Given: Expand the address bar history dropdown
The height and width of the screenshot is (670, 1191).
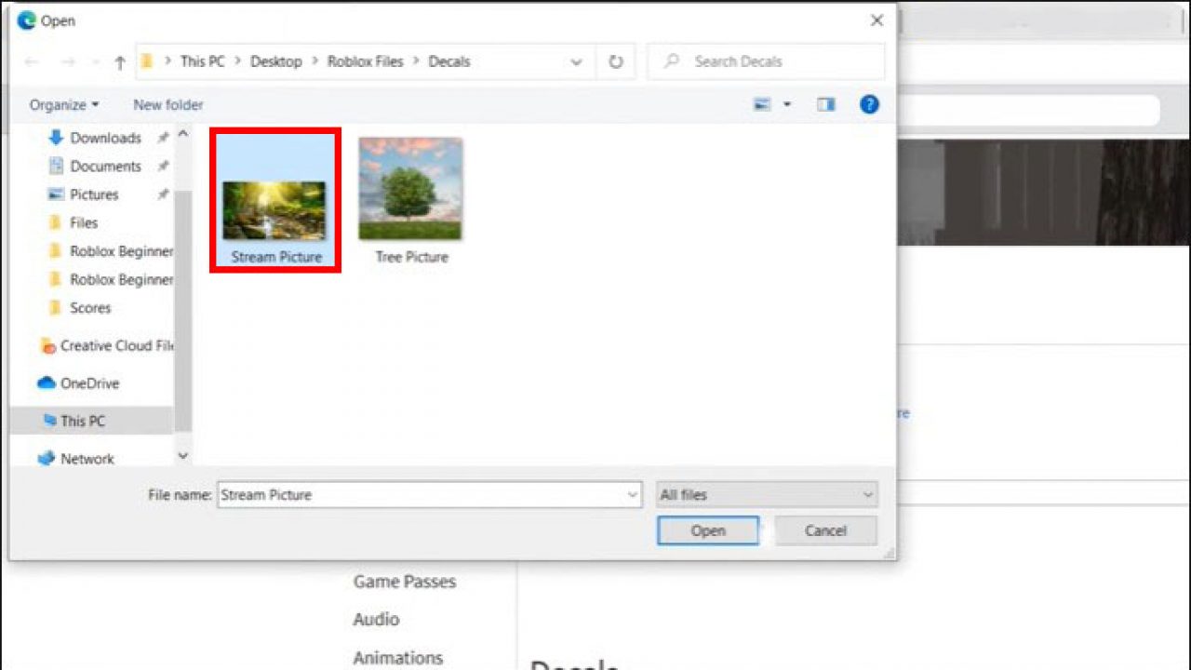Looking at the screenshot, I should pyautogui.click(x=575, y=61).
